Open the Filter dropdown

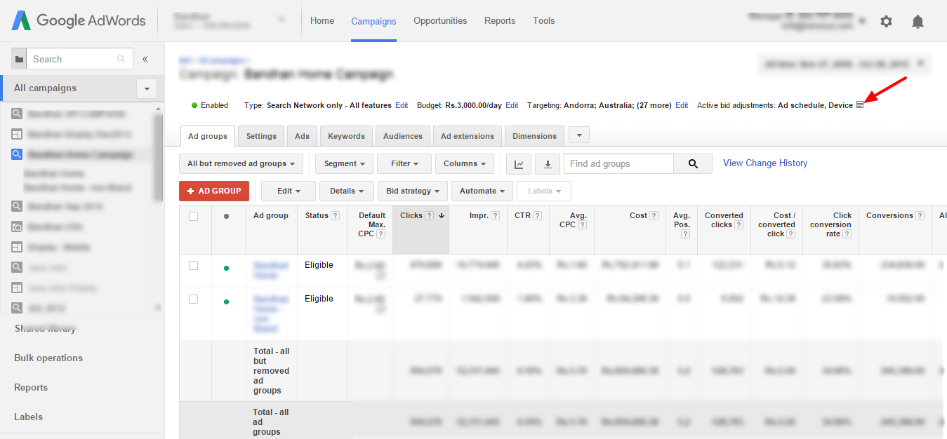tap(404, 164)
